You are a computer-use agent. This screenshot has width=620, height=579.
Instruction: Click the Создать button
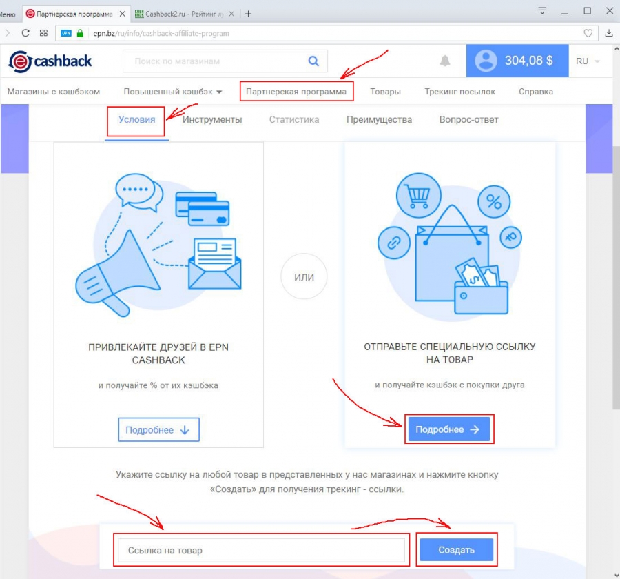[456, 550]
